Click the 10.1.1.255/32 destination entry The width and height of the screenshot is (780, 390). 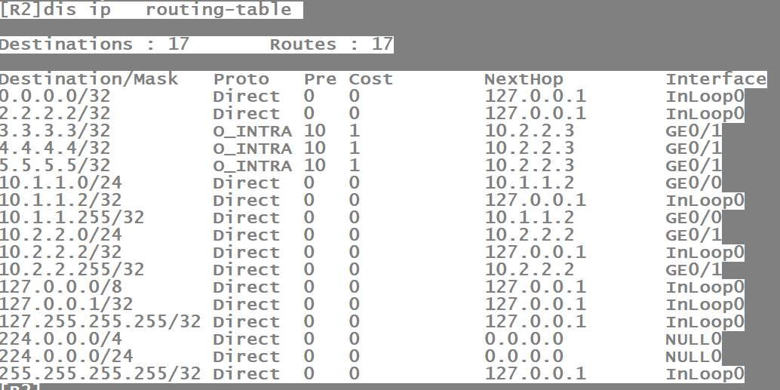[72, 218]
